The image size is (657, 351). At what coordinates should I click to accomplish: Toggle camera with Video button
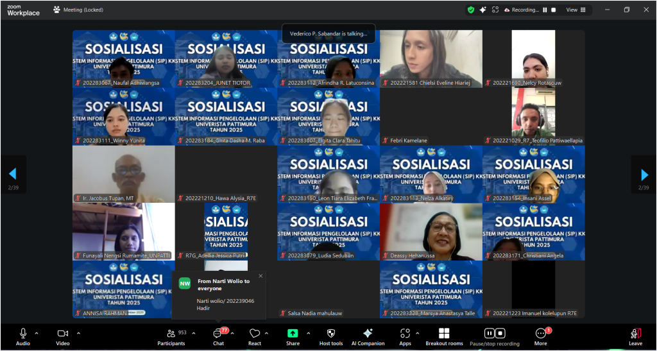62,336
